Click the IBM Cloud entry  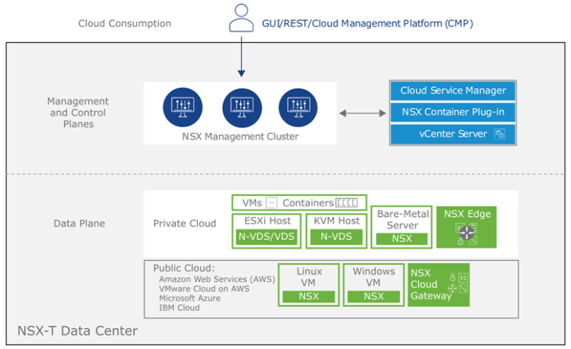179,307
